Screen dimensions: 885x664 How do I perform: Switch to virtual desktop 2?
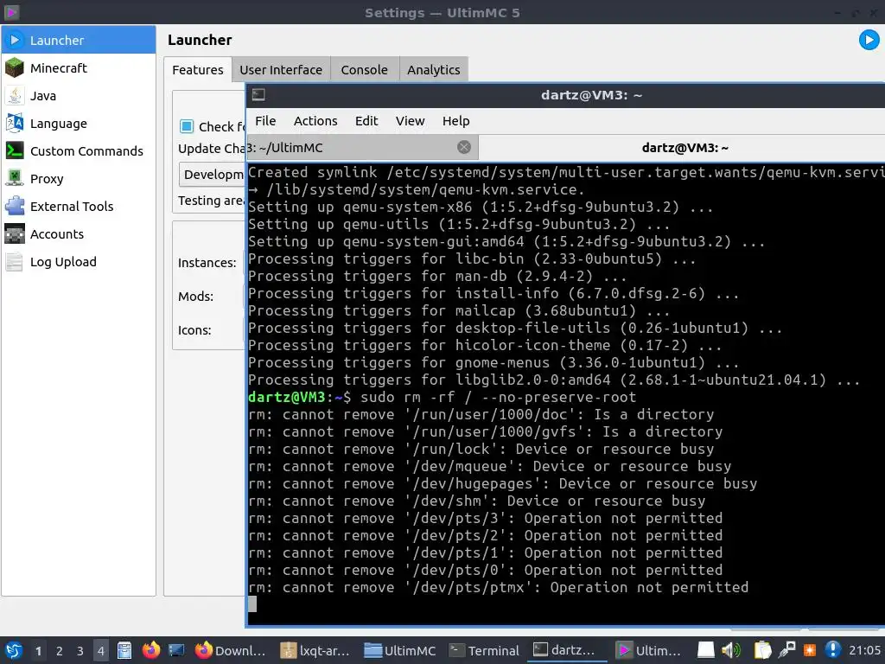tap(60, 651)
